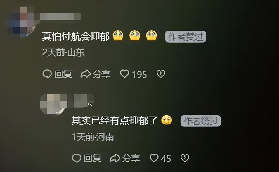Like the comment with 195 likes

[x=125, y=74]
